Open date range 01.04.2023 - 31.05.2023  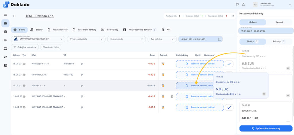click(x=200, y=39)
